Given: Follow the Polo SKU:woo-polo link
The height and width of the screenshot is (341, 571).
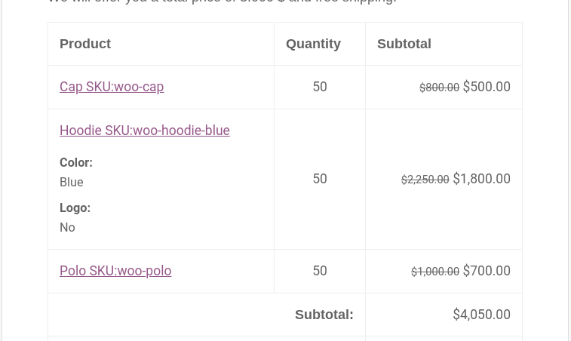Looking at the screenshot, I should tap(115, 271).
